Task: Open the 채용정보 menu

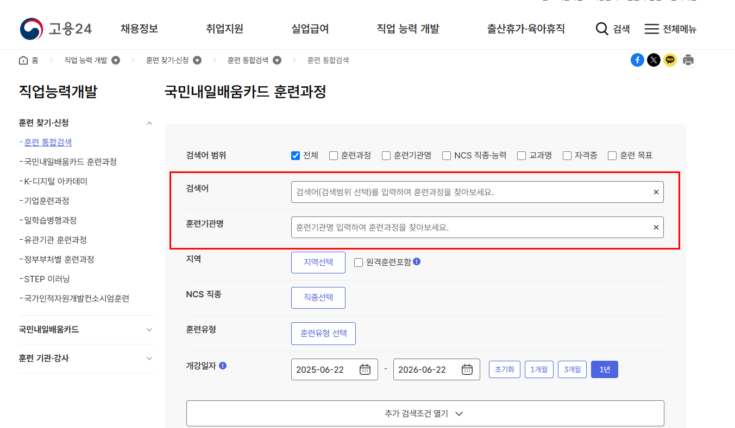Action: pos(139,29)
